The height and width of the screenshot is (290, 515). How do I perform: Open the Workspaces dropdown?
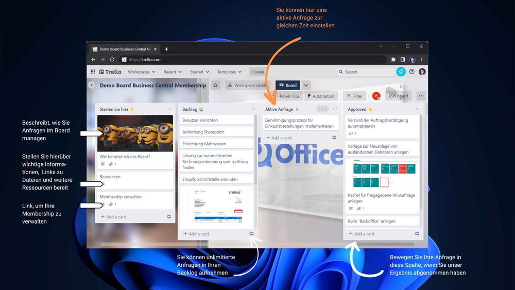coord(141,72)
